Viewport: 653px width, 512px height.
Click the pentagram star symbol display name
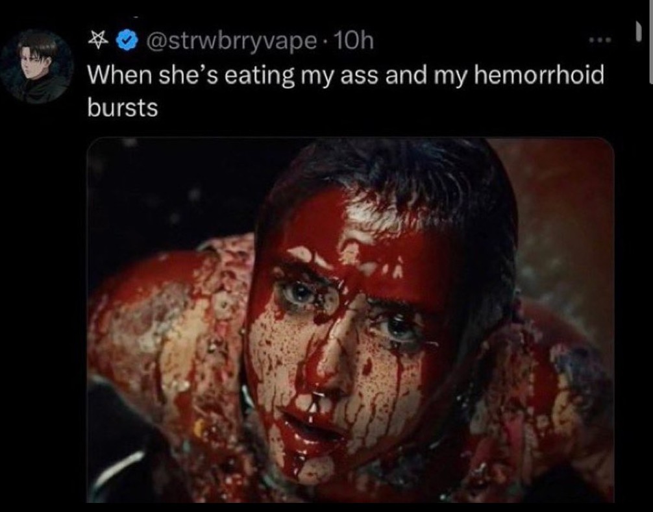pyautogui.click(x=99, y=42)
